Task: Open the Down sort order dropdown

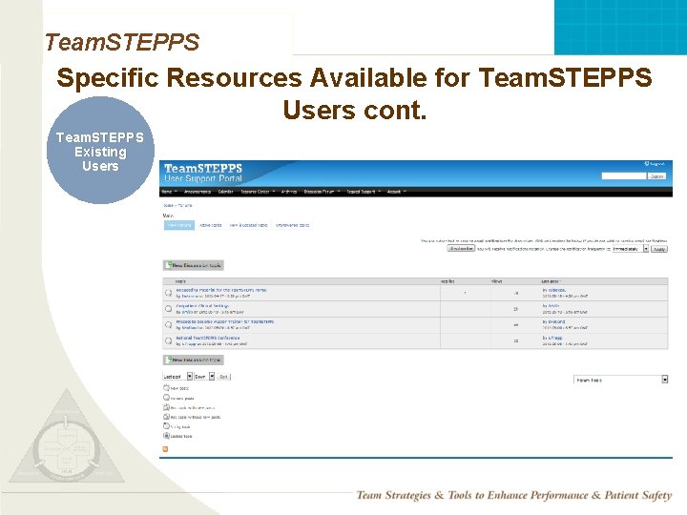Action: pos(204,377)
